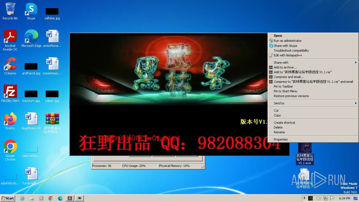Viewport: 359px width, 202px height.
Task: Open Windows Media Player from the taskbar
Action: coord(41,198)
